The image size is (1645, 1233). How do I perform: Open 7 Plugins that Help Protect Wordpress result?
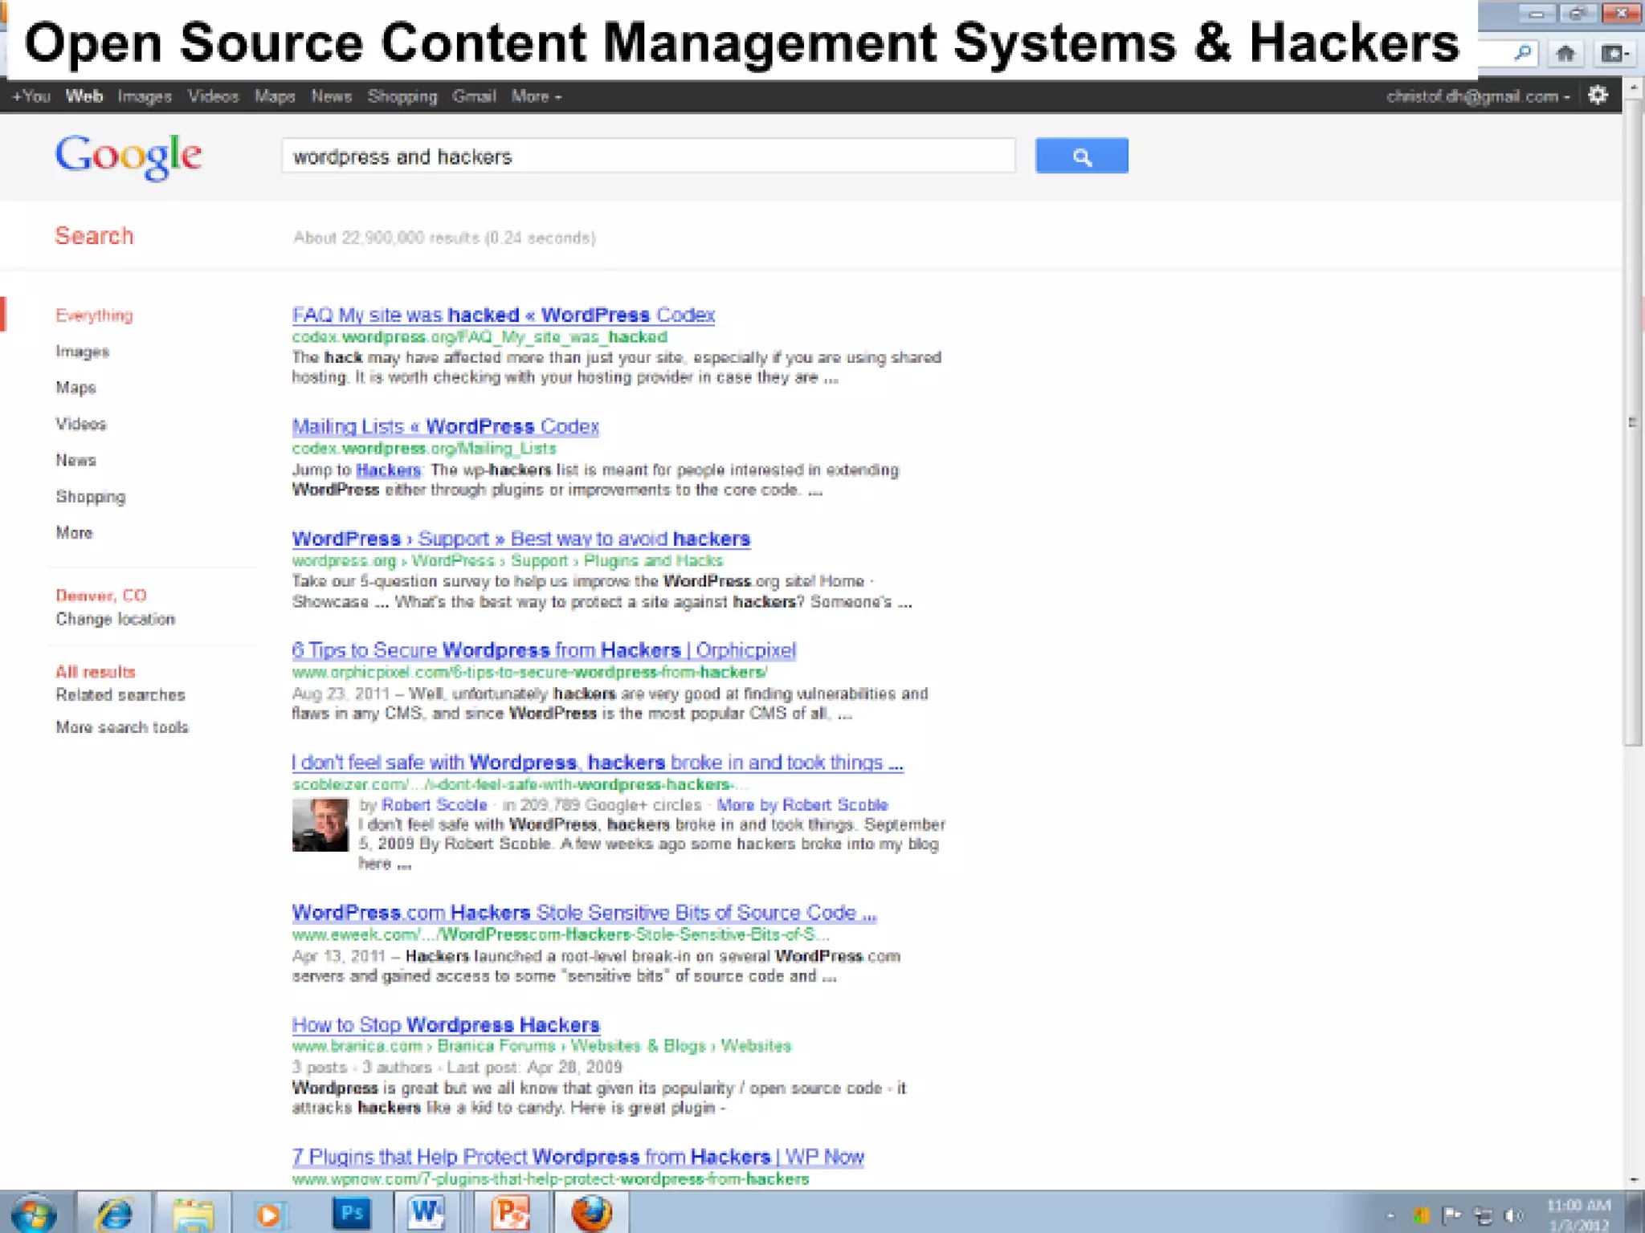pos(578,1157)
